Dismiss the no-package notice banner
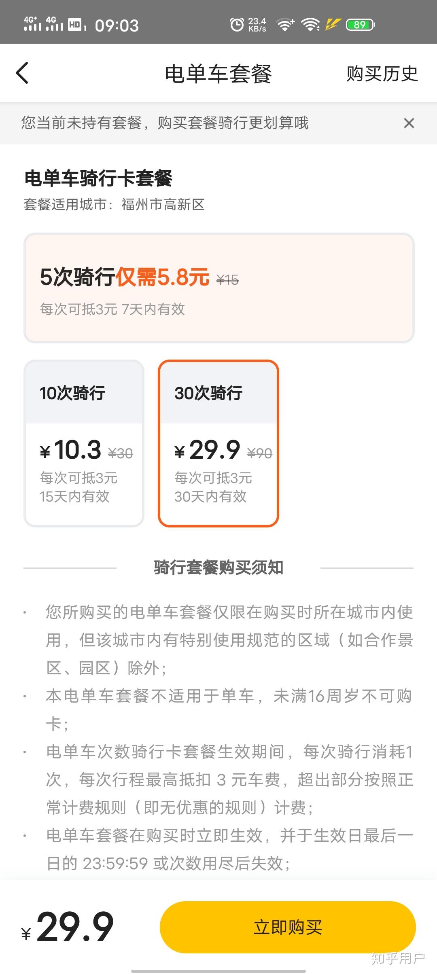The height and width of the screenshot is (974, 437). (x=409, y=123)
